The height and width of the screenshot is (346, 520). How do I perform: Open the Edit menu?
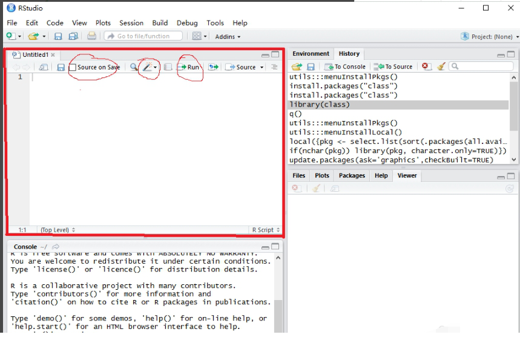click(x=32, y=23)
